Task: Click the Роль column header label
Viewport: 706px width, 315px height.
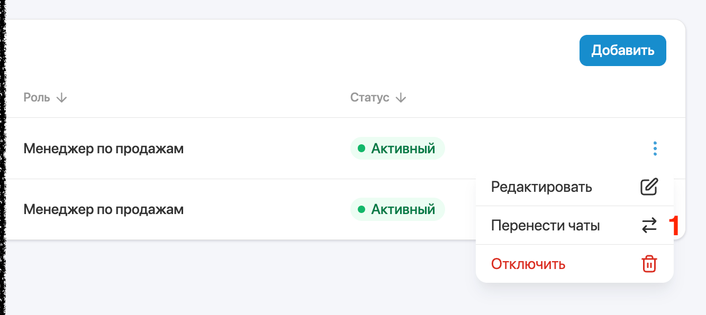Action: pyautogui.click(x=37, y=98)
